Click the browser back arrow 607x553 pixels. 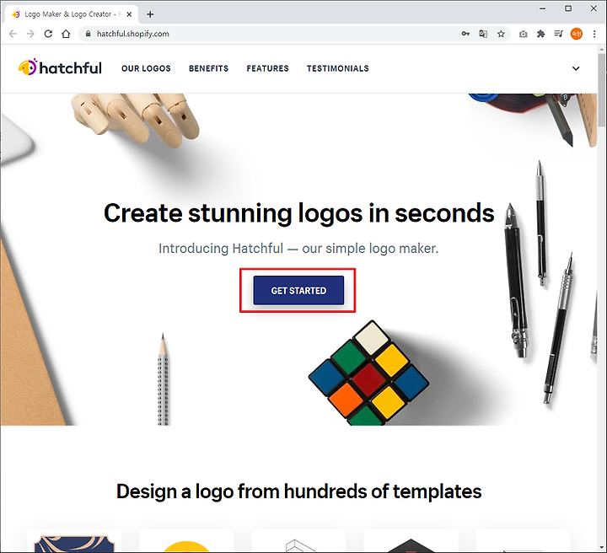(13, 34)
